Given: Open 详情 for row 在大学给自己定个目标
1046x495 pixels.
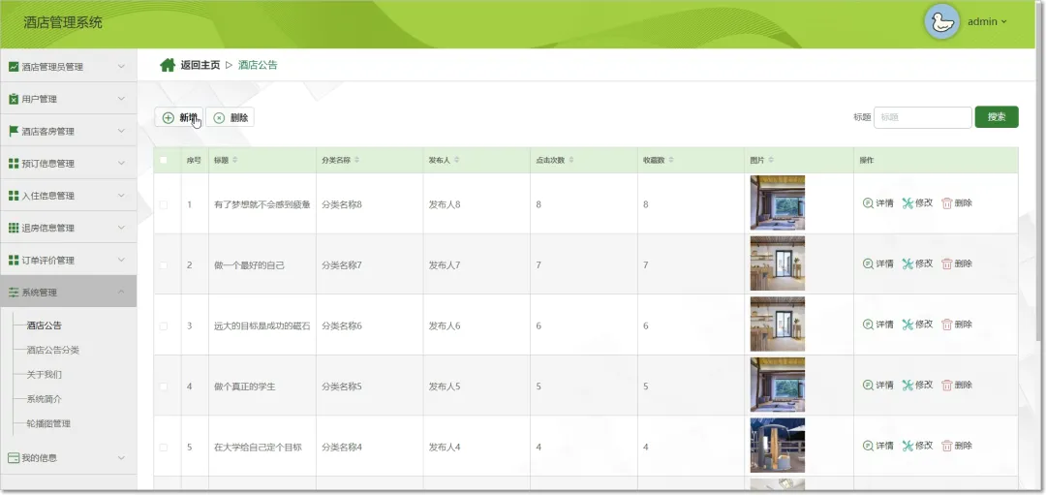Looking at the screenshot, I should 877,446.
